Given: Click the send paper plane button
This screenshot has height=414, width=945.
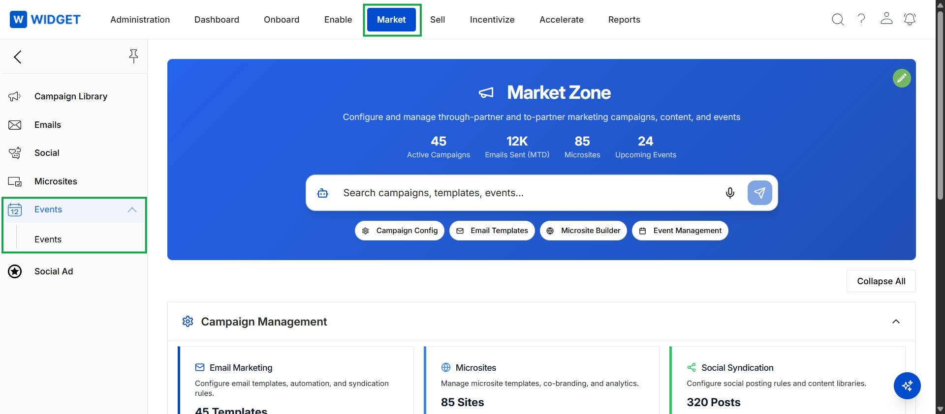Looking at the screenshot, I should point(760,193).
